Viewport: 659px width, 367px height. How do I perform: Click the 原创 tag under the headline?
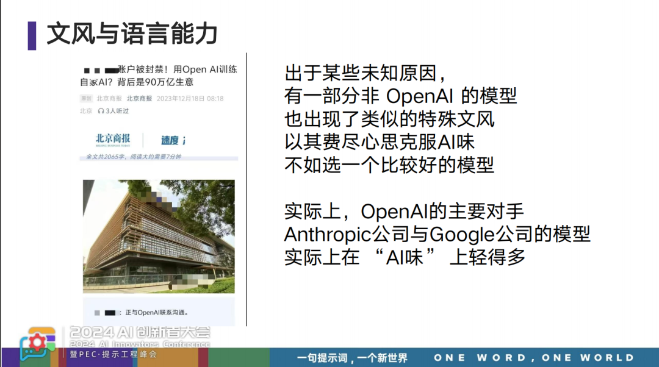pyautogui.click(x=86, y=98)
